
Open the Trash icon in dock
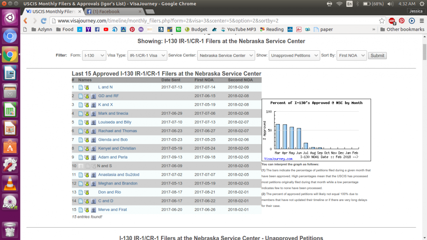pyautogui.click(x=10, y=230)
